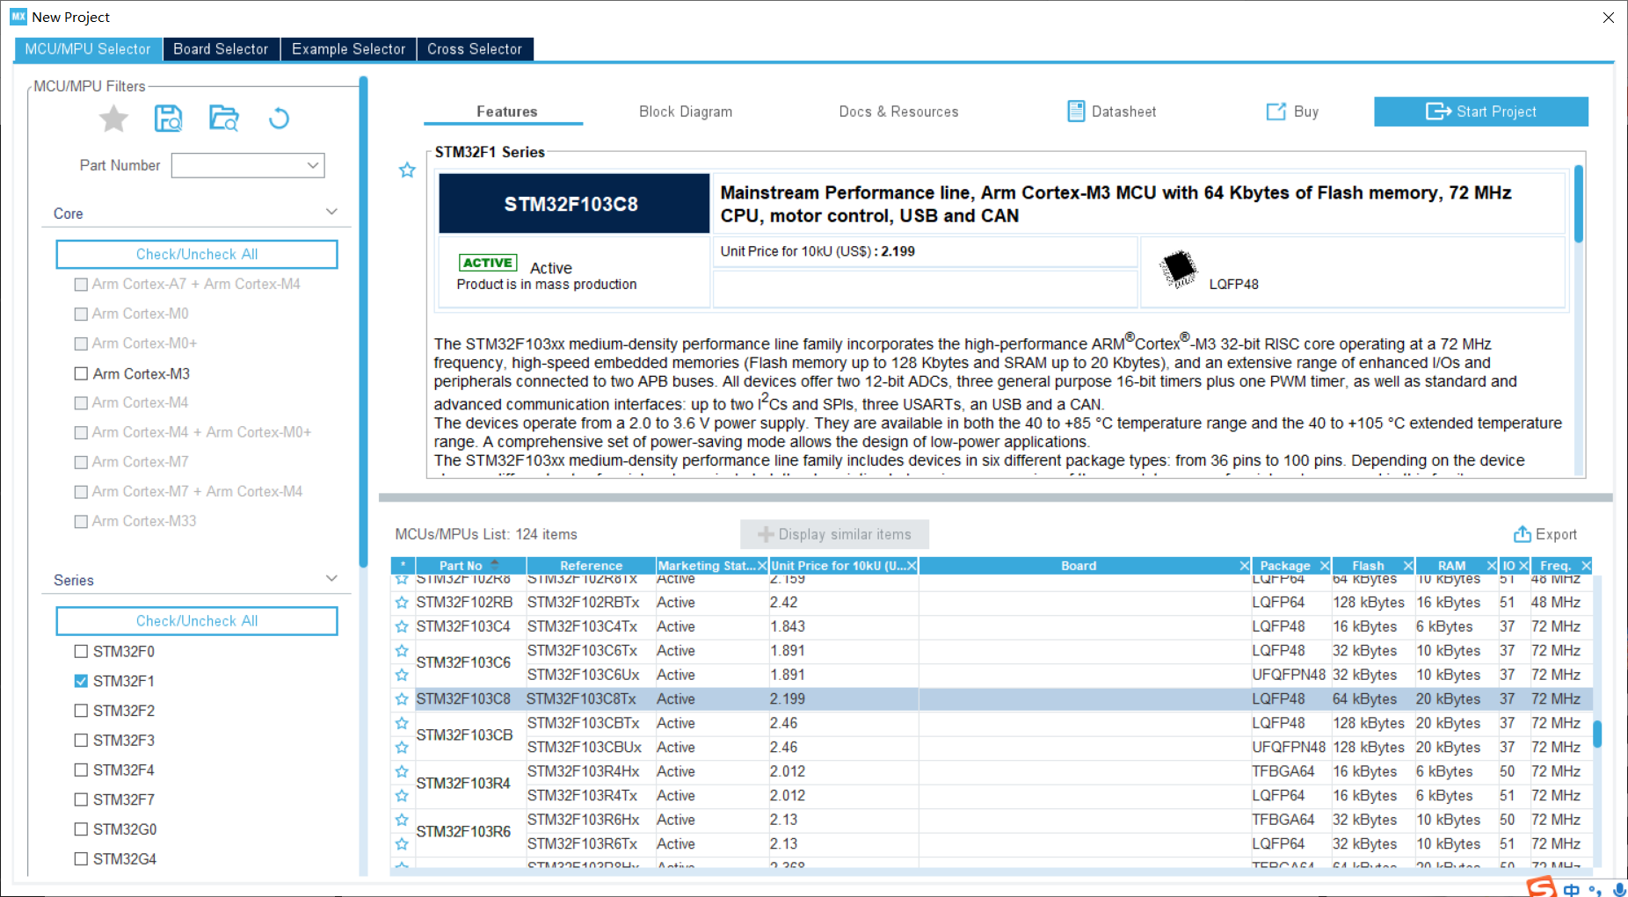
Task: Select the STM32F102RBTx reference cell
Action: [591, 603]
